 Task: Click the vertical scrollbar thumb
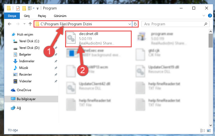point(211,41)
